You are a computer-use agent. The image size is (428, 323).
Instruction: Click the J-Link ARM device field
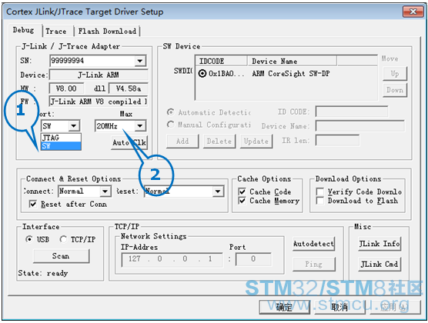[99, 75]
